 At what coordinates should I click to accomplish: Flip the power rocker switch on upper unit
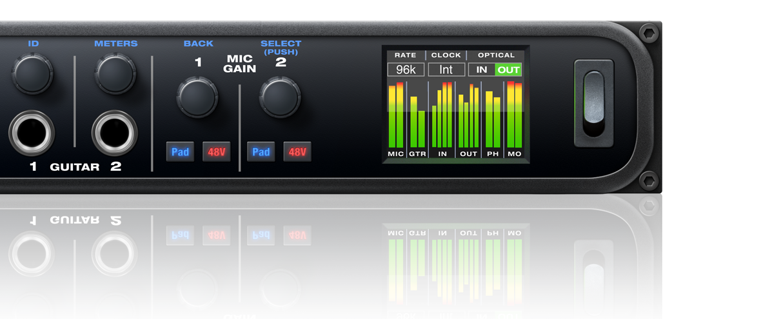[x=593, y=103]
